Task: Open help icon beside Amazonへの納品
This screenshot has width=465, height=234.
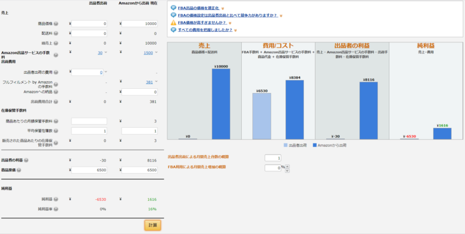Action: [56, 92]
